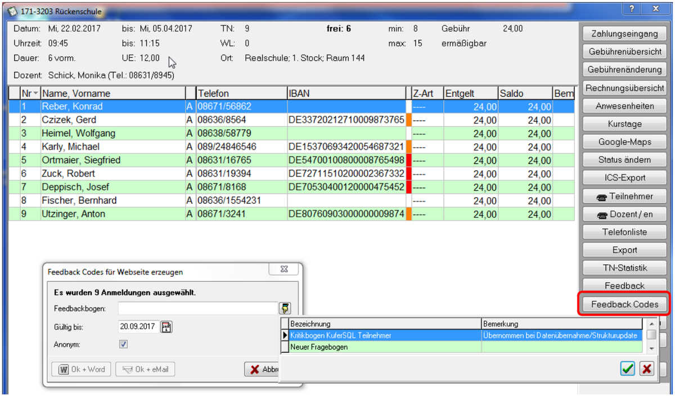675x396 pixels.
Task: Open the TN-Statistik
Action: click(624, 268)
